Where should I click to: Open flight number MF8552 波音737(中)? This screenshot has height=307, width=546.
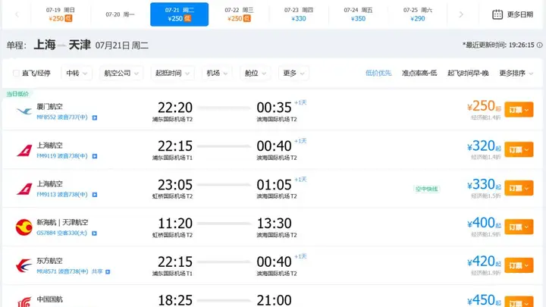pos(62,117)
